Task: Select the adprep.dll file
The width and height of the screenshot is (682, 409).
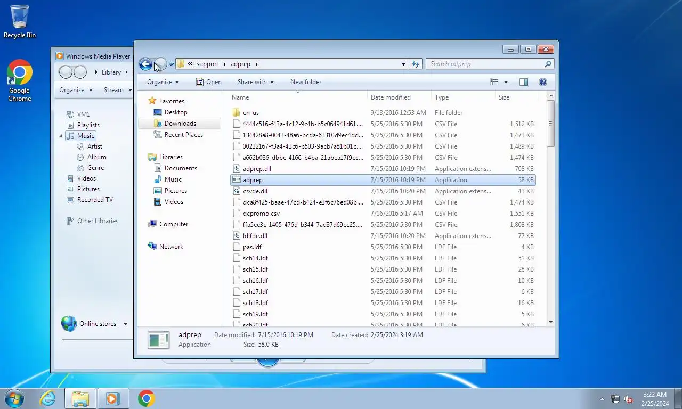Action: (x=383, y=169)
